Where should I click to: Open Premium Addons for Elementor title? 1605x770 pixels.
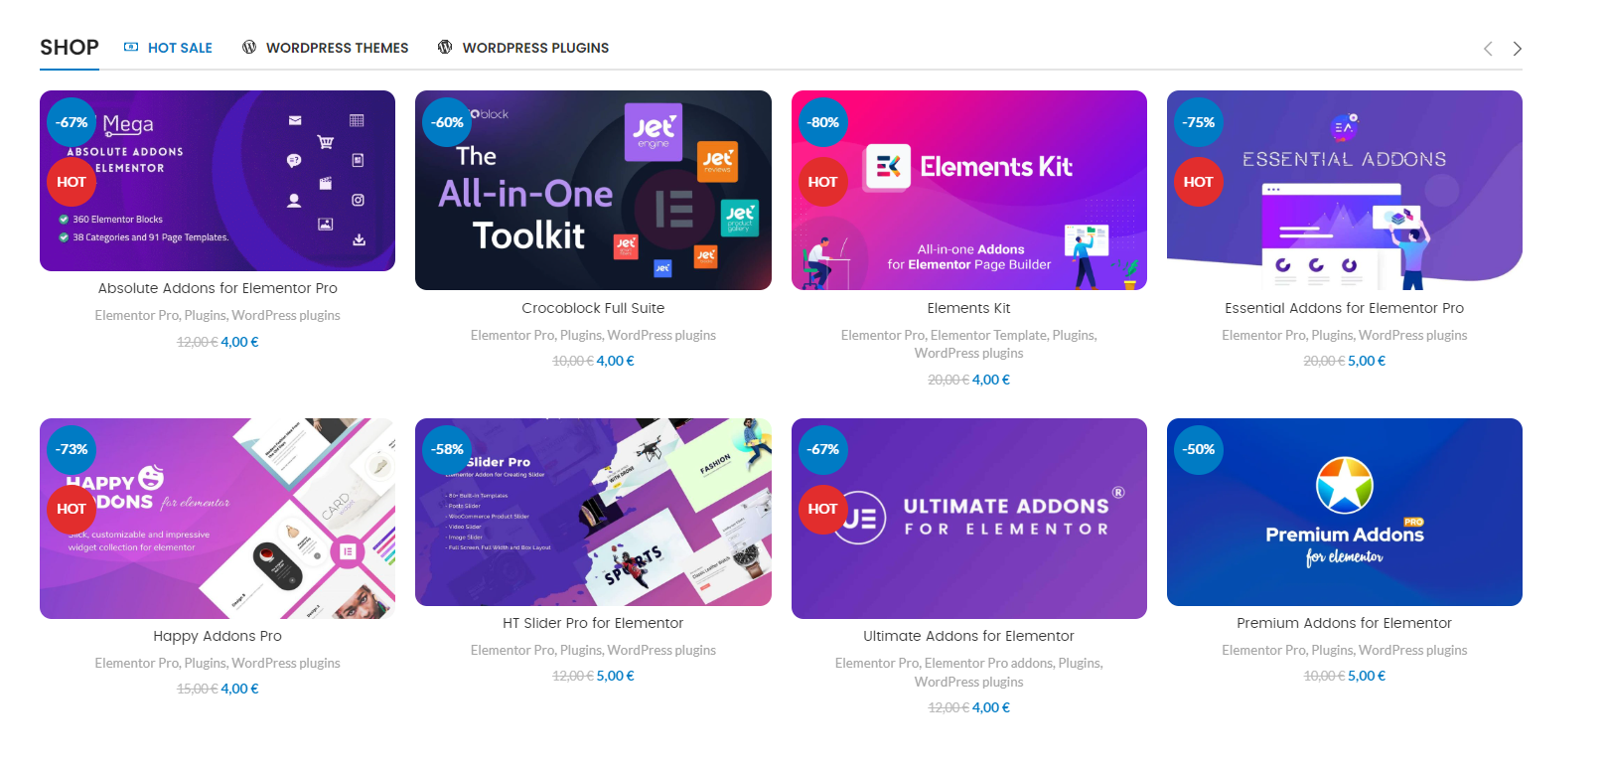click(1344, 623)
